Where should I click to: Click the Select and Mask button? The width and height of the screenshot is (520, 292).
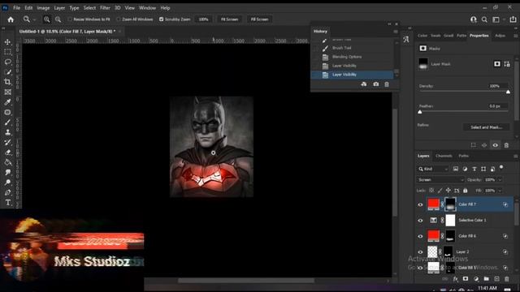click(x=486, y=127)
